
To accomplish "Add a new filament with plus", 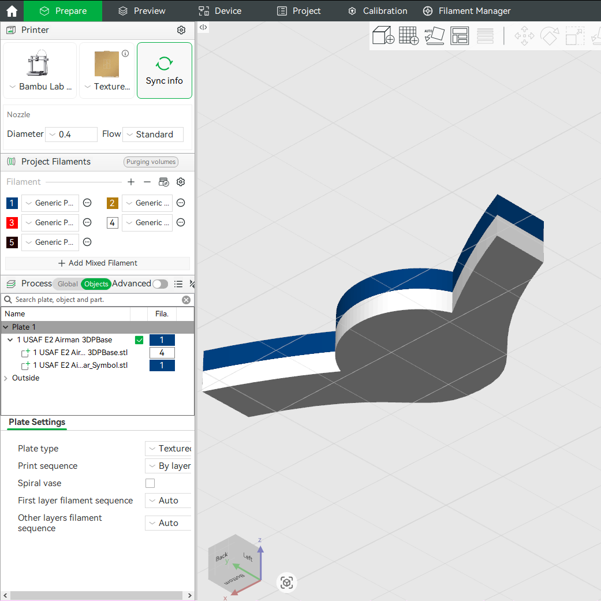I will coord(131,182).
